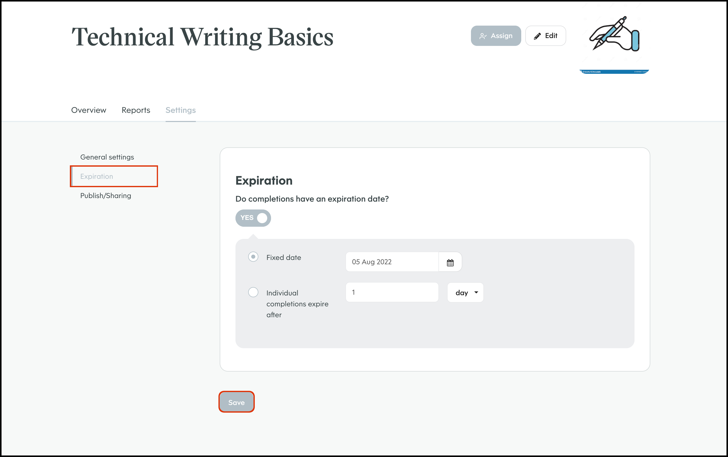Toggle the YES expiration date switch
Screen dimensions: 728x457
click(x=253, y=218)
